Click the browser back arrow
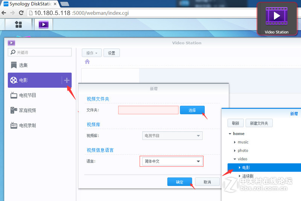Viewport: 301px width, 201px height. tap(4, 13)
